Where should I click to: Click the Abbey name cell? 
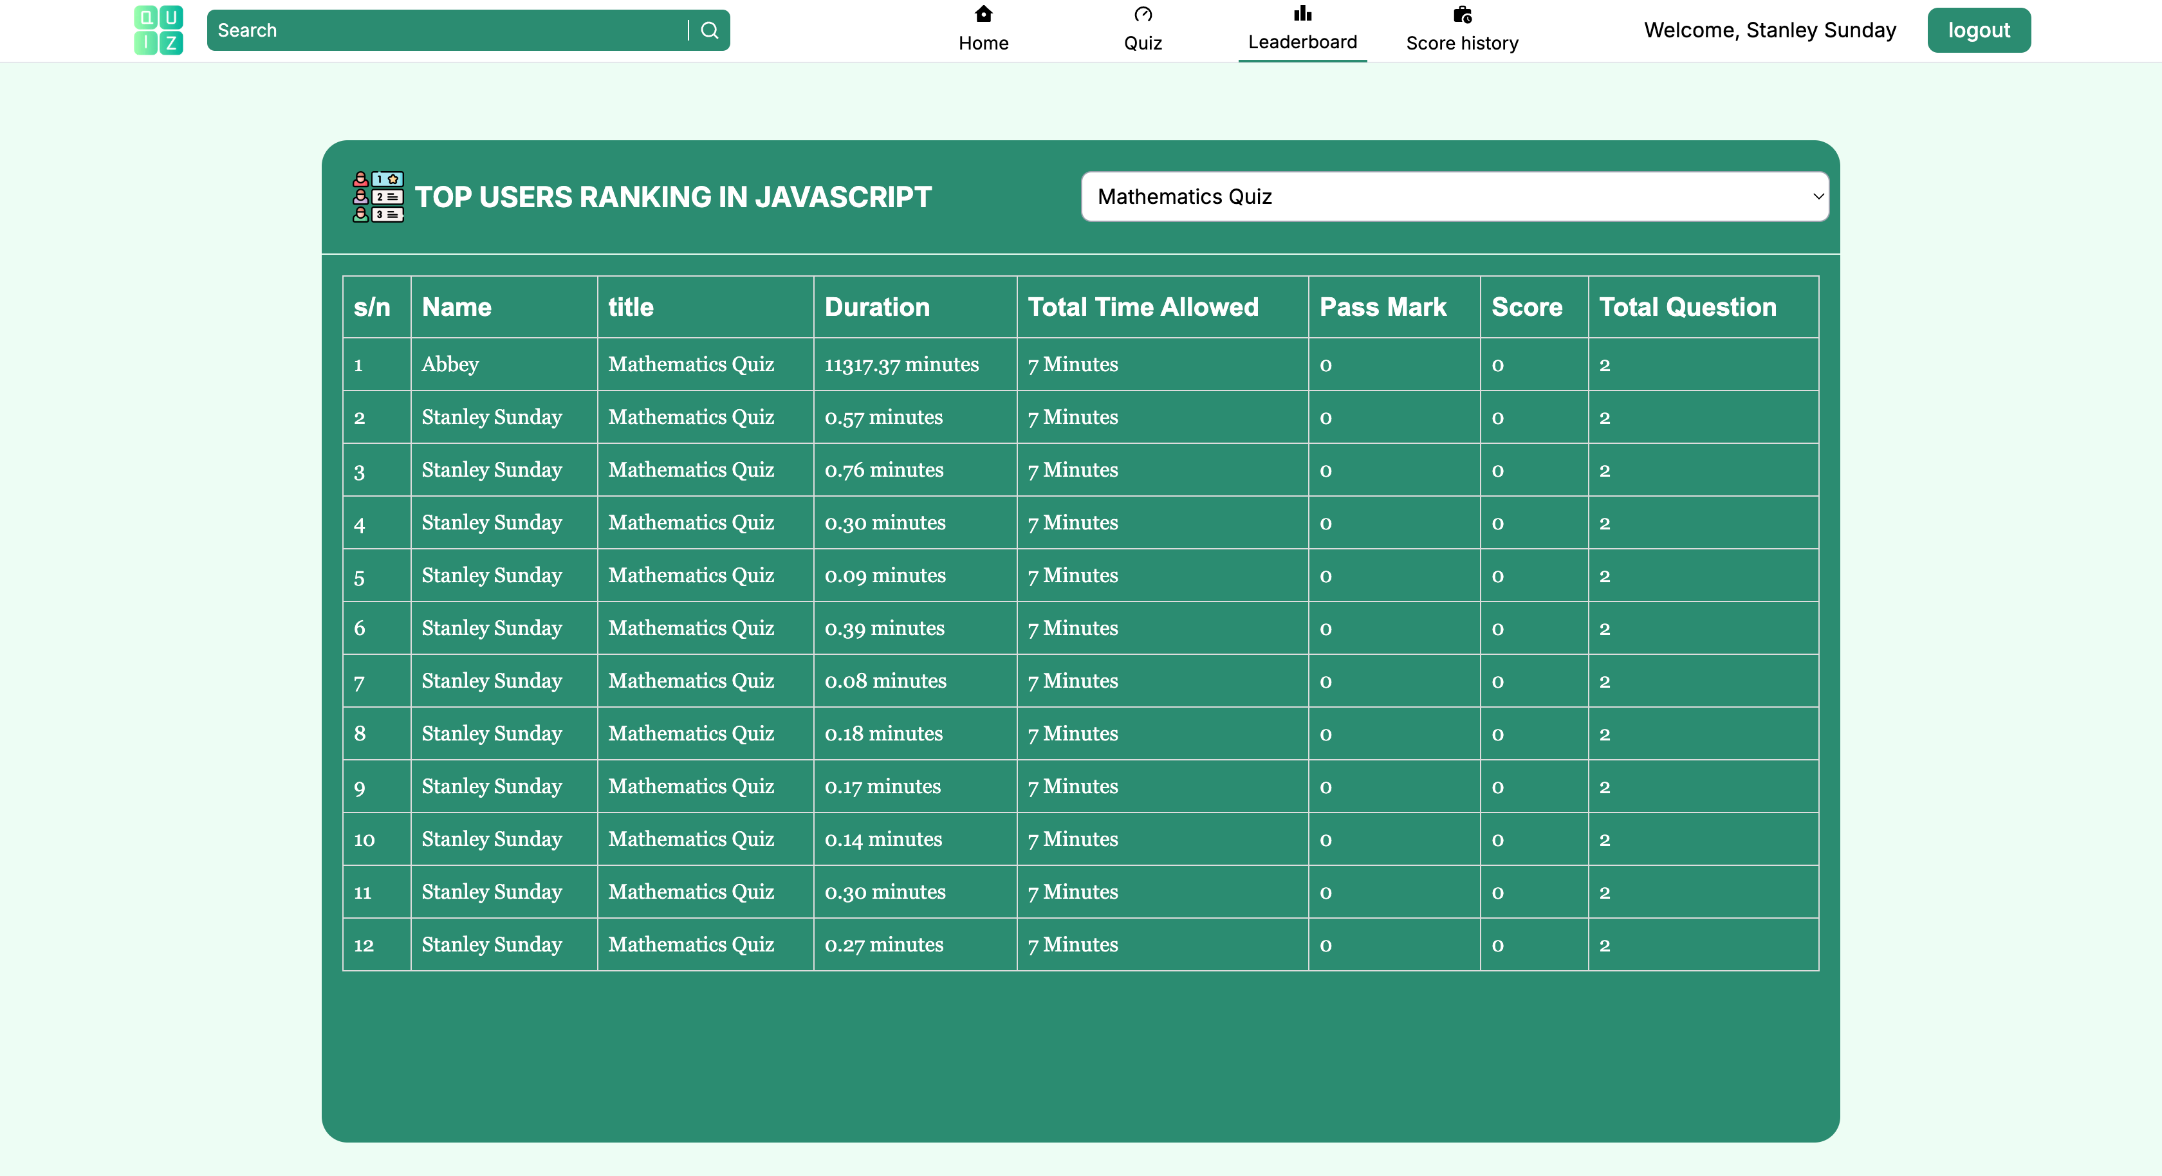pos(450,364)
